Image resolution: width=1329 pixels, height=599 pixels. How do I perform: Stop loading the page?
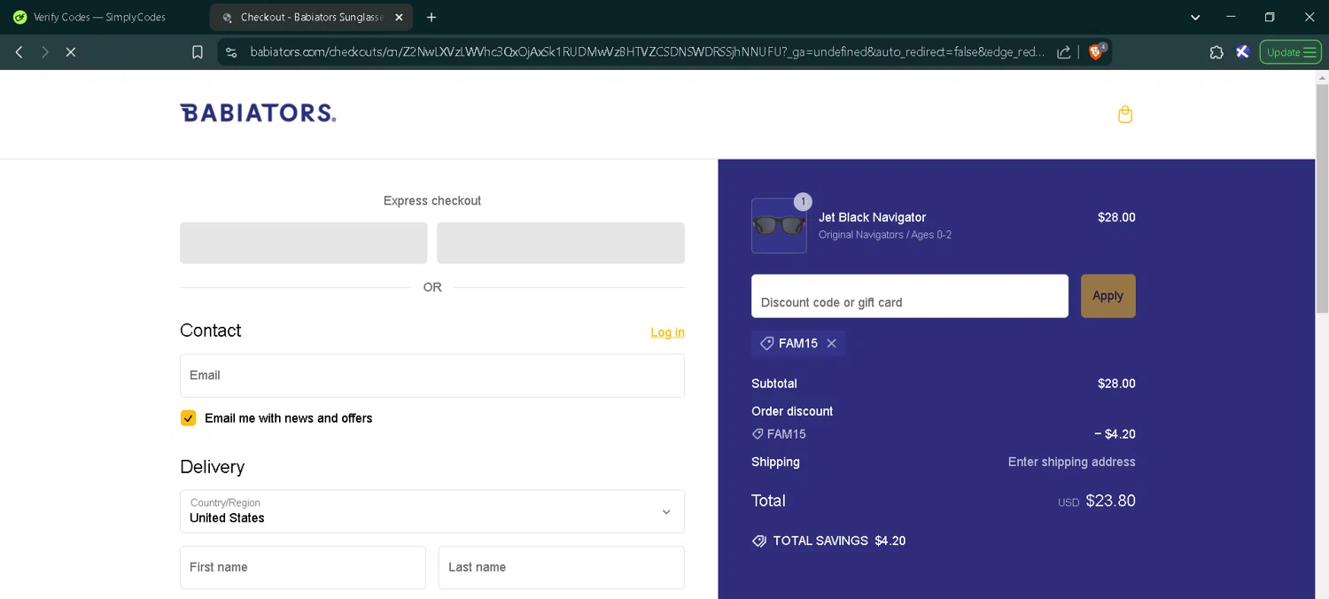coord(71,52)
